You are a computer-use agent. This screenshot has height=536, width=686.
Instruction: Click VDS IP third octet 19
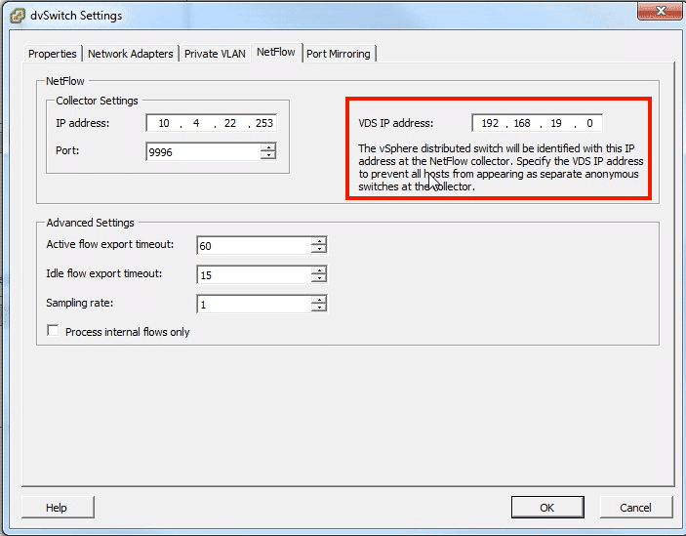pyautogui.click(x=556, y=123)
